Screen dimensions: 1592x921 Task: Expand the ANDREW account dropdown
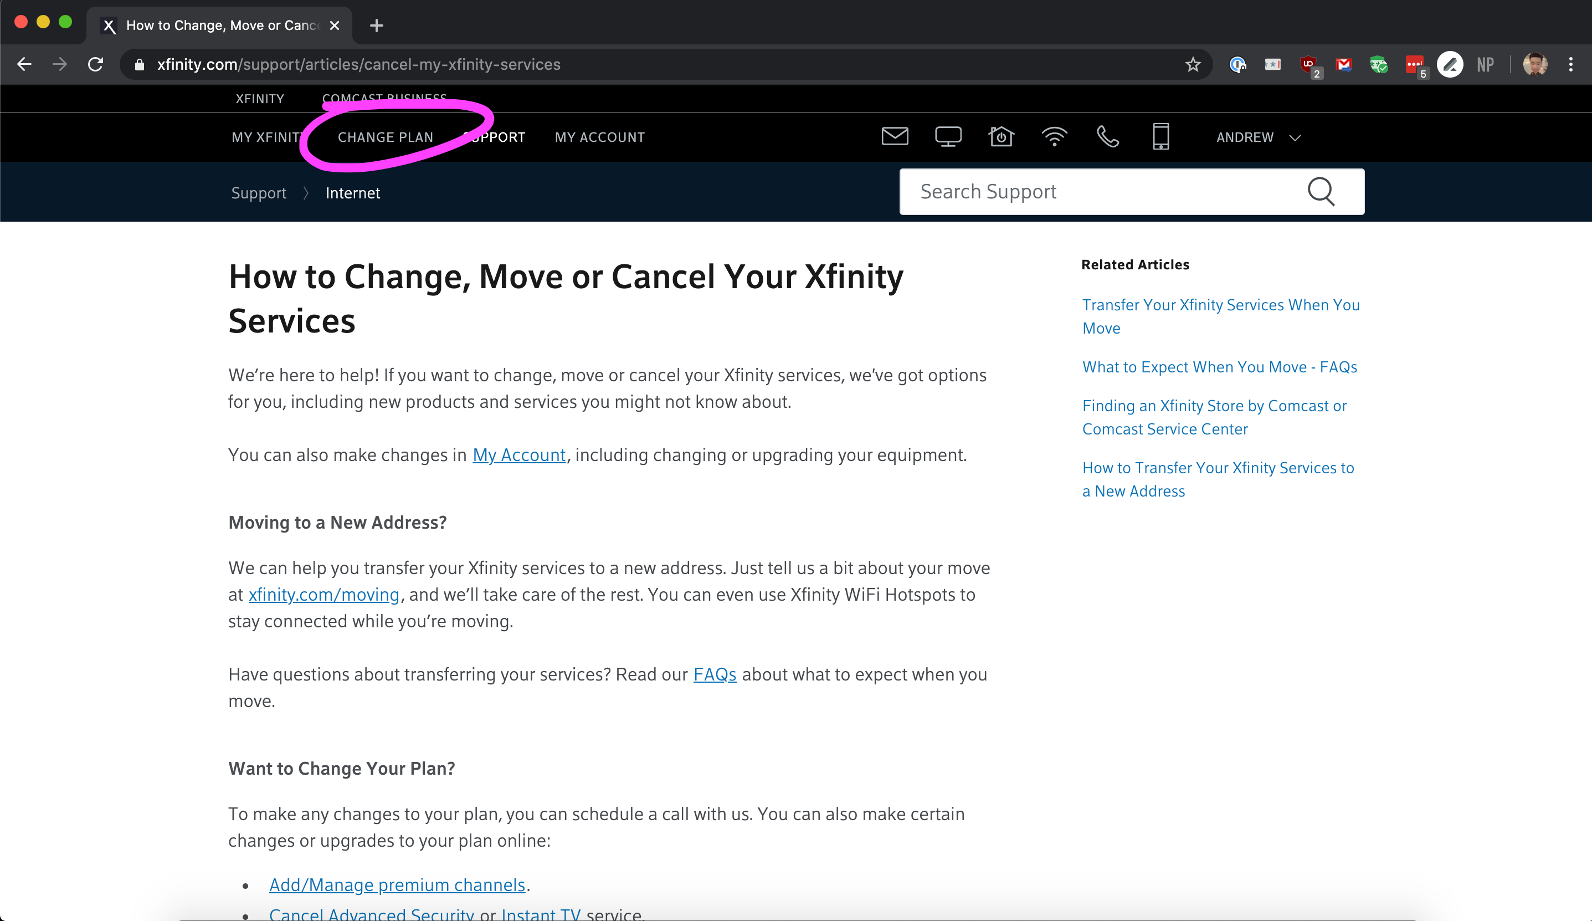1259,137
